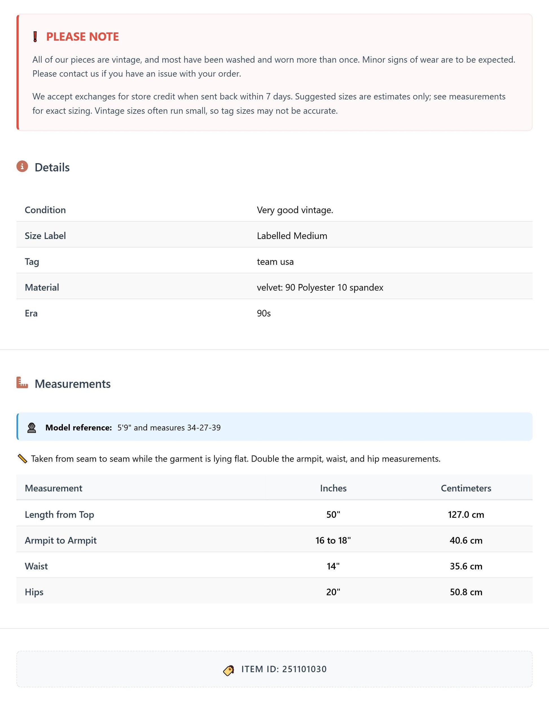Select the PLEASE NOTE heading
Image resolution: width=549 pixels, height=701 pixels.
click(83, 37)
